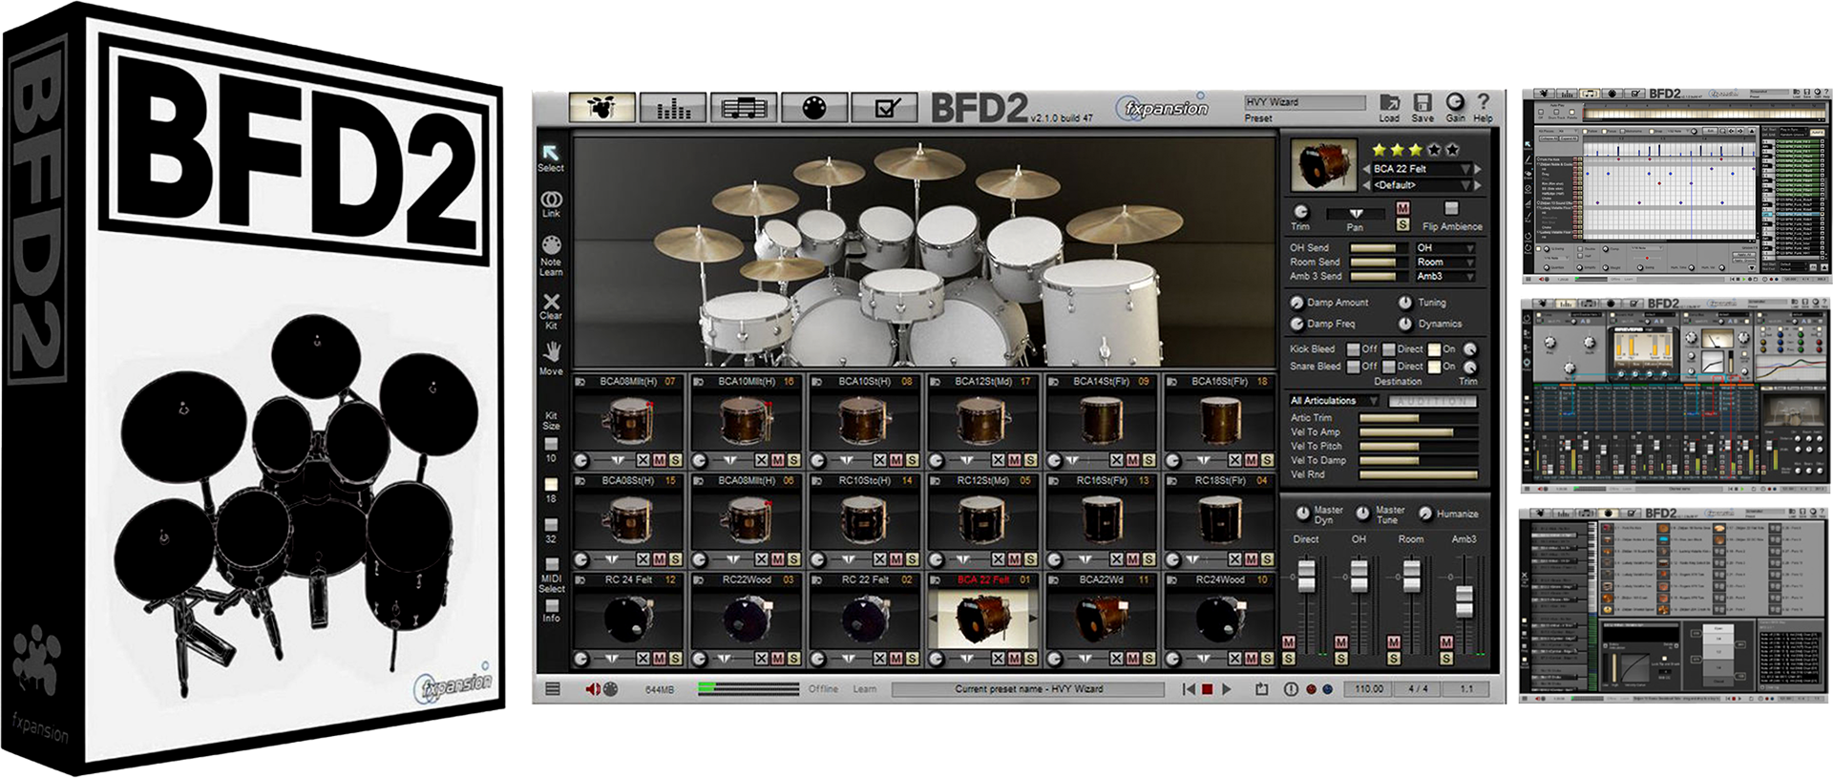Open Help with the question mark icon
Screen dimensions: 1833x778
click(x=1483, y=103)
